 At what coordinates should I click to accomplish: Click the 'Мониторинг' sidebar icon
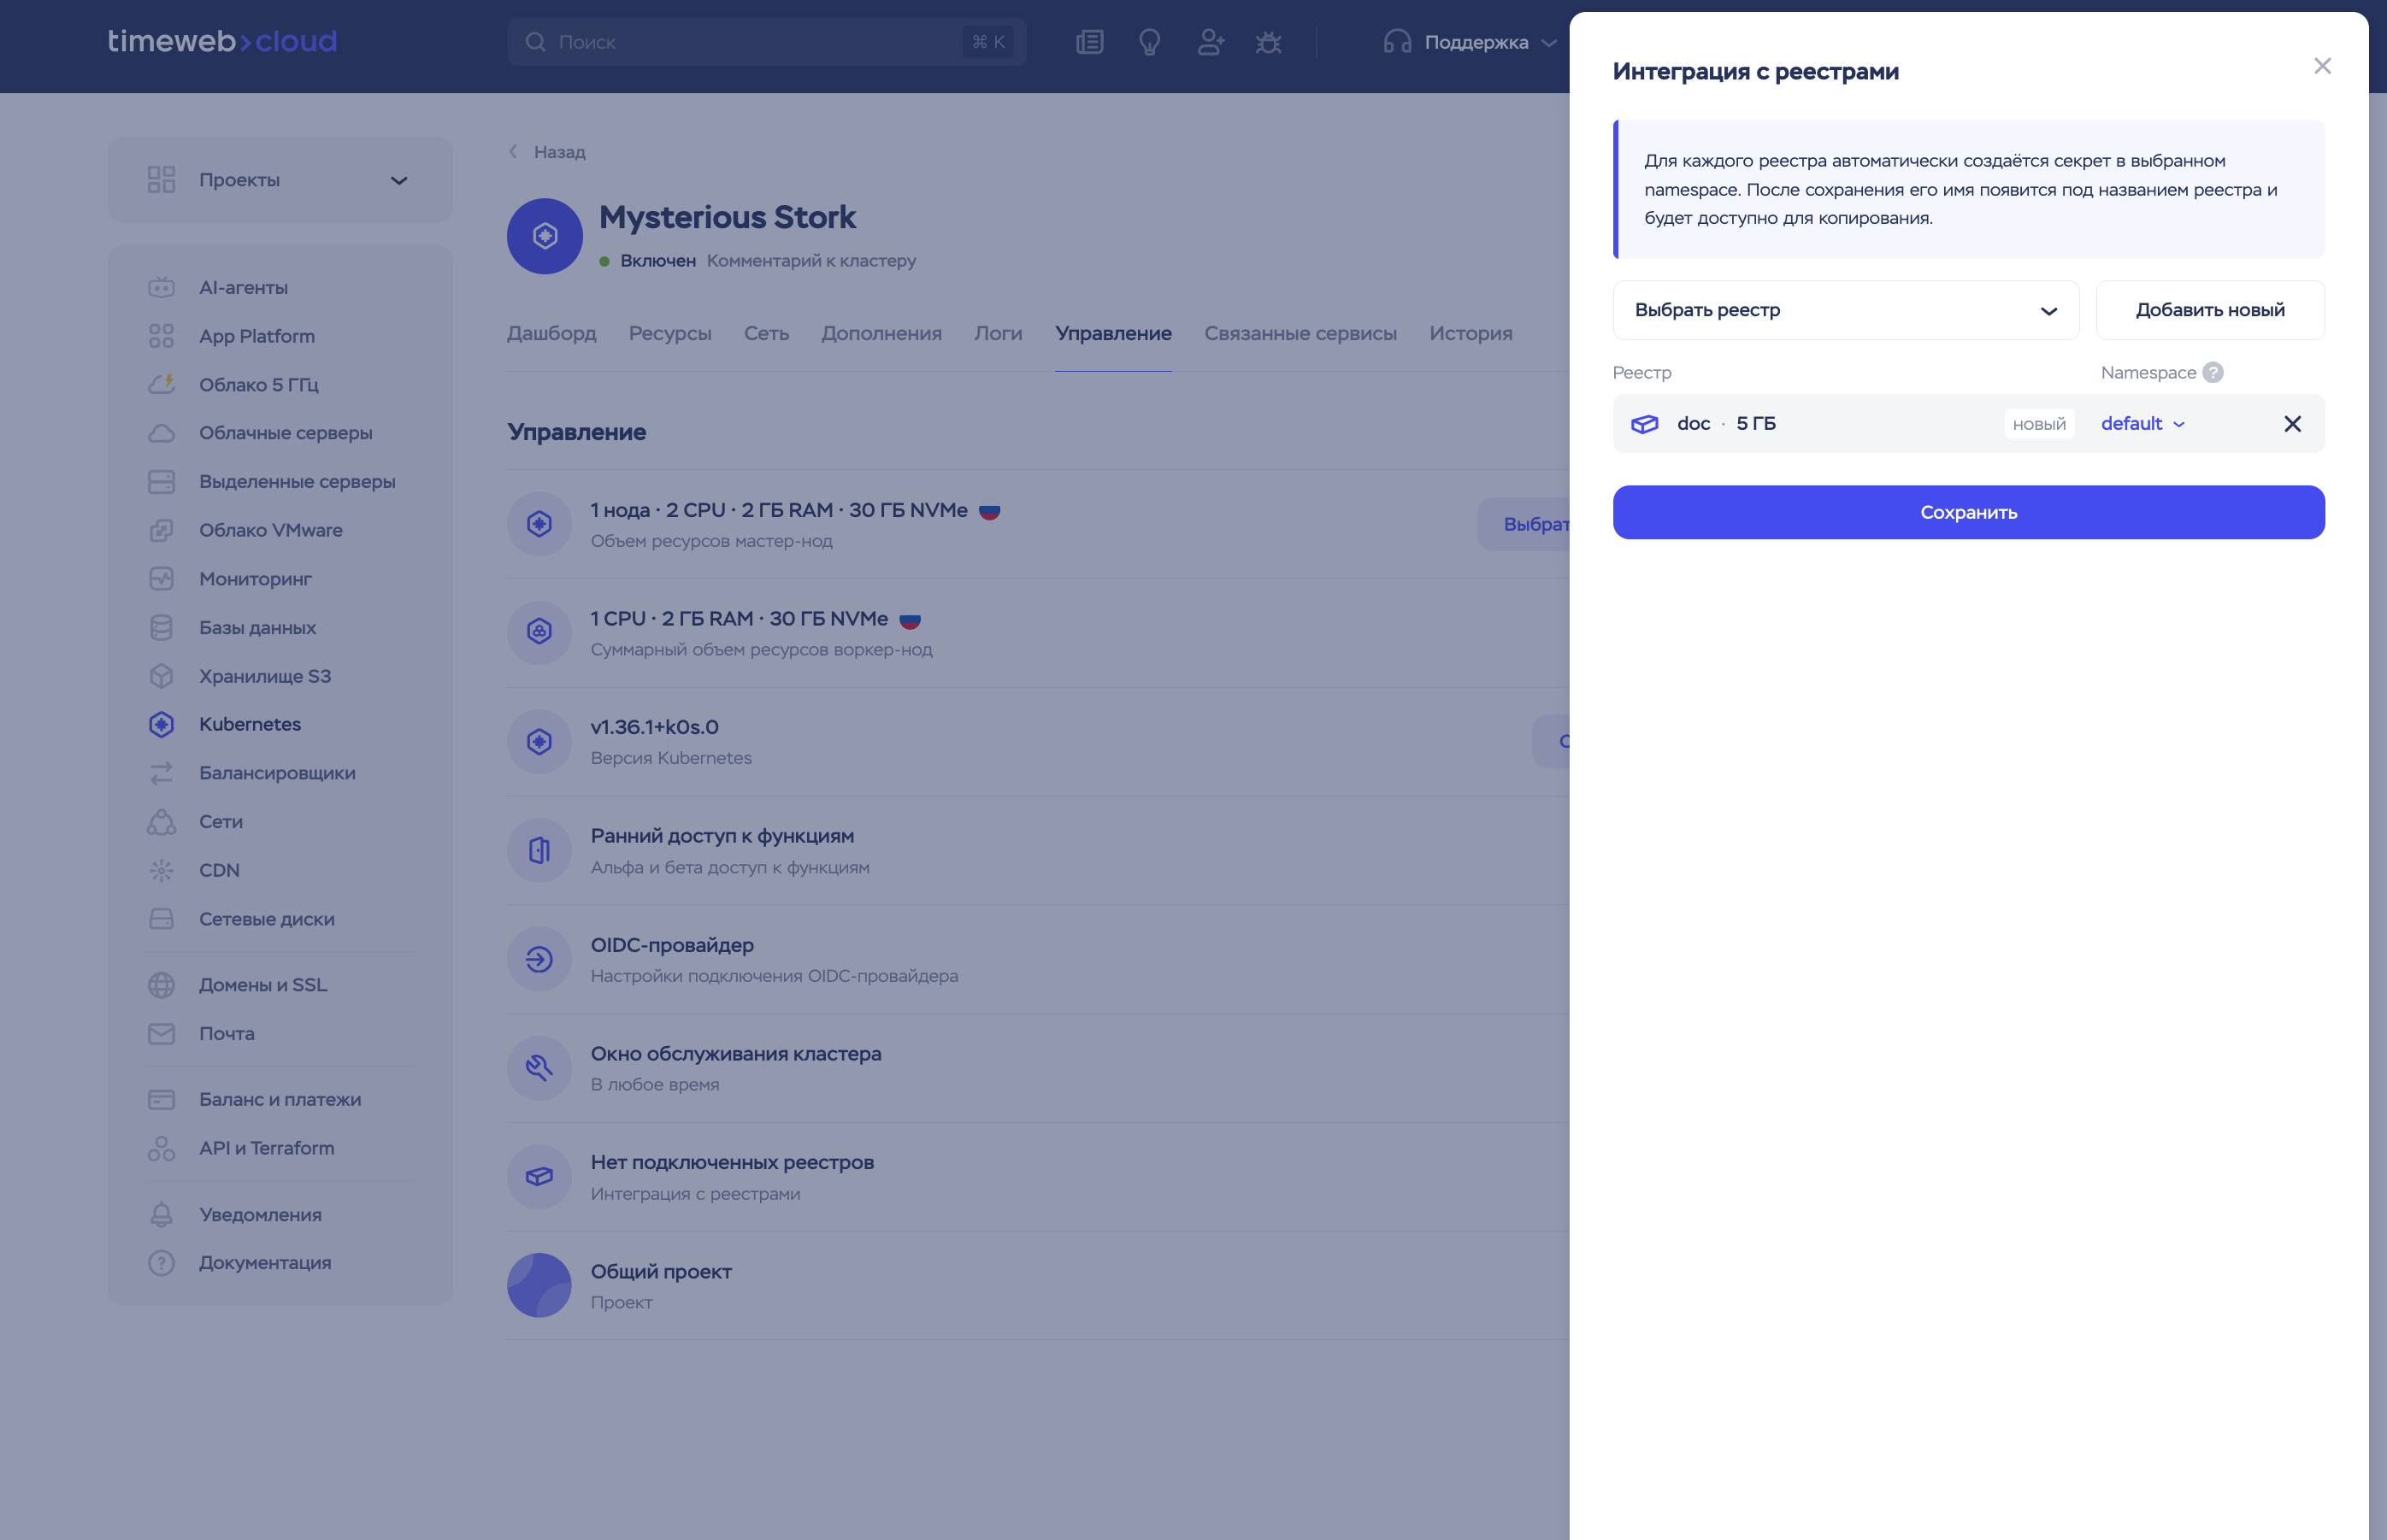tap(161, 579)
